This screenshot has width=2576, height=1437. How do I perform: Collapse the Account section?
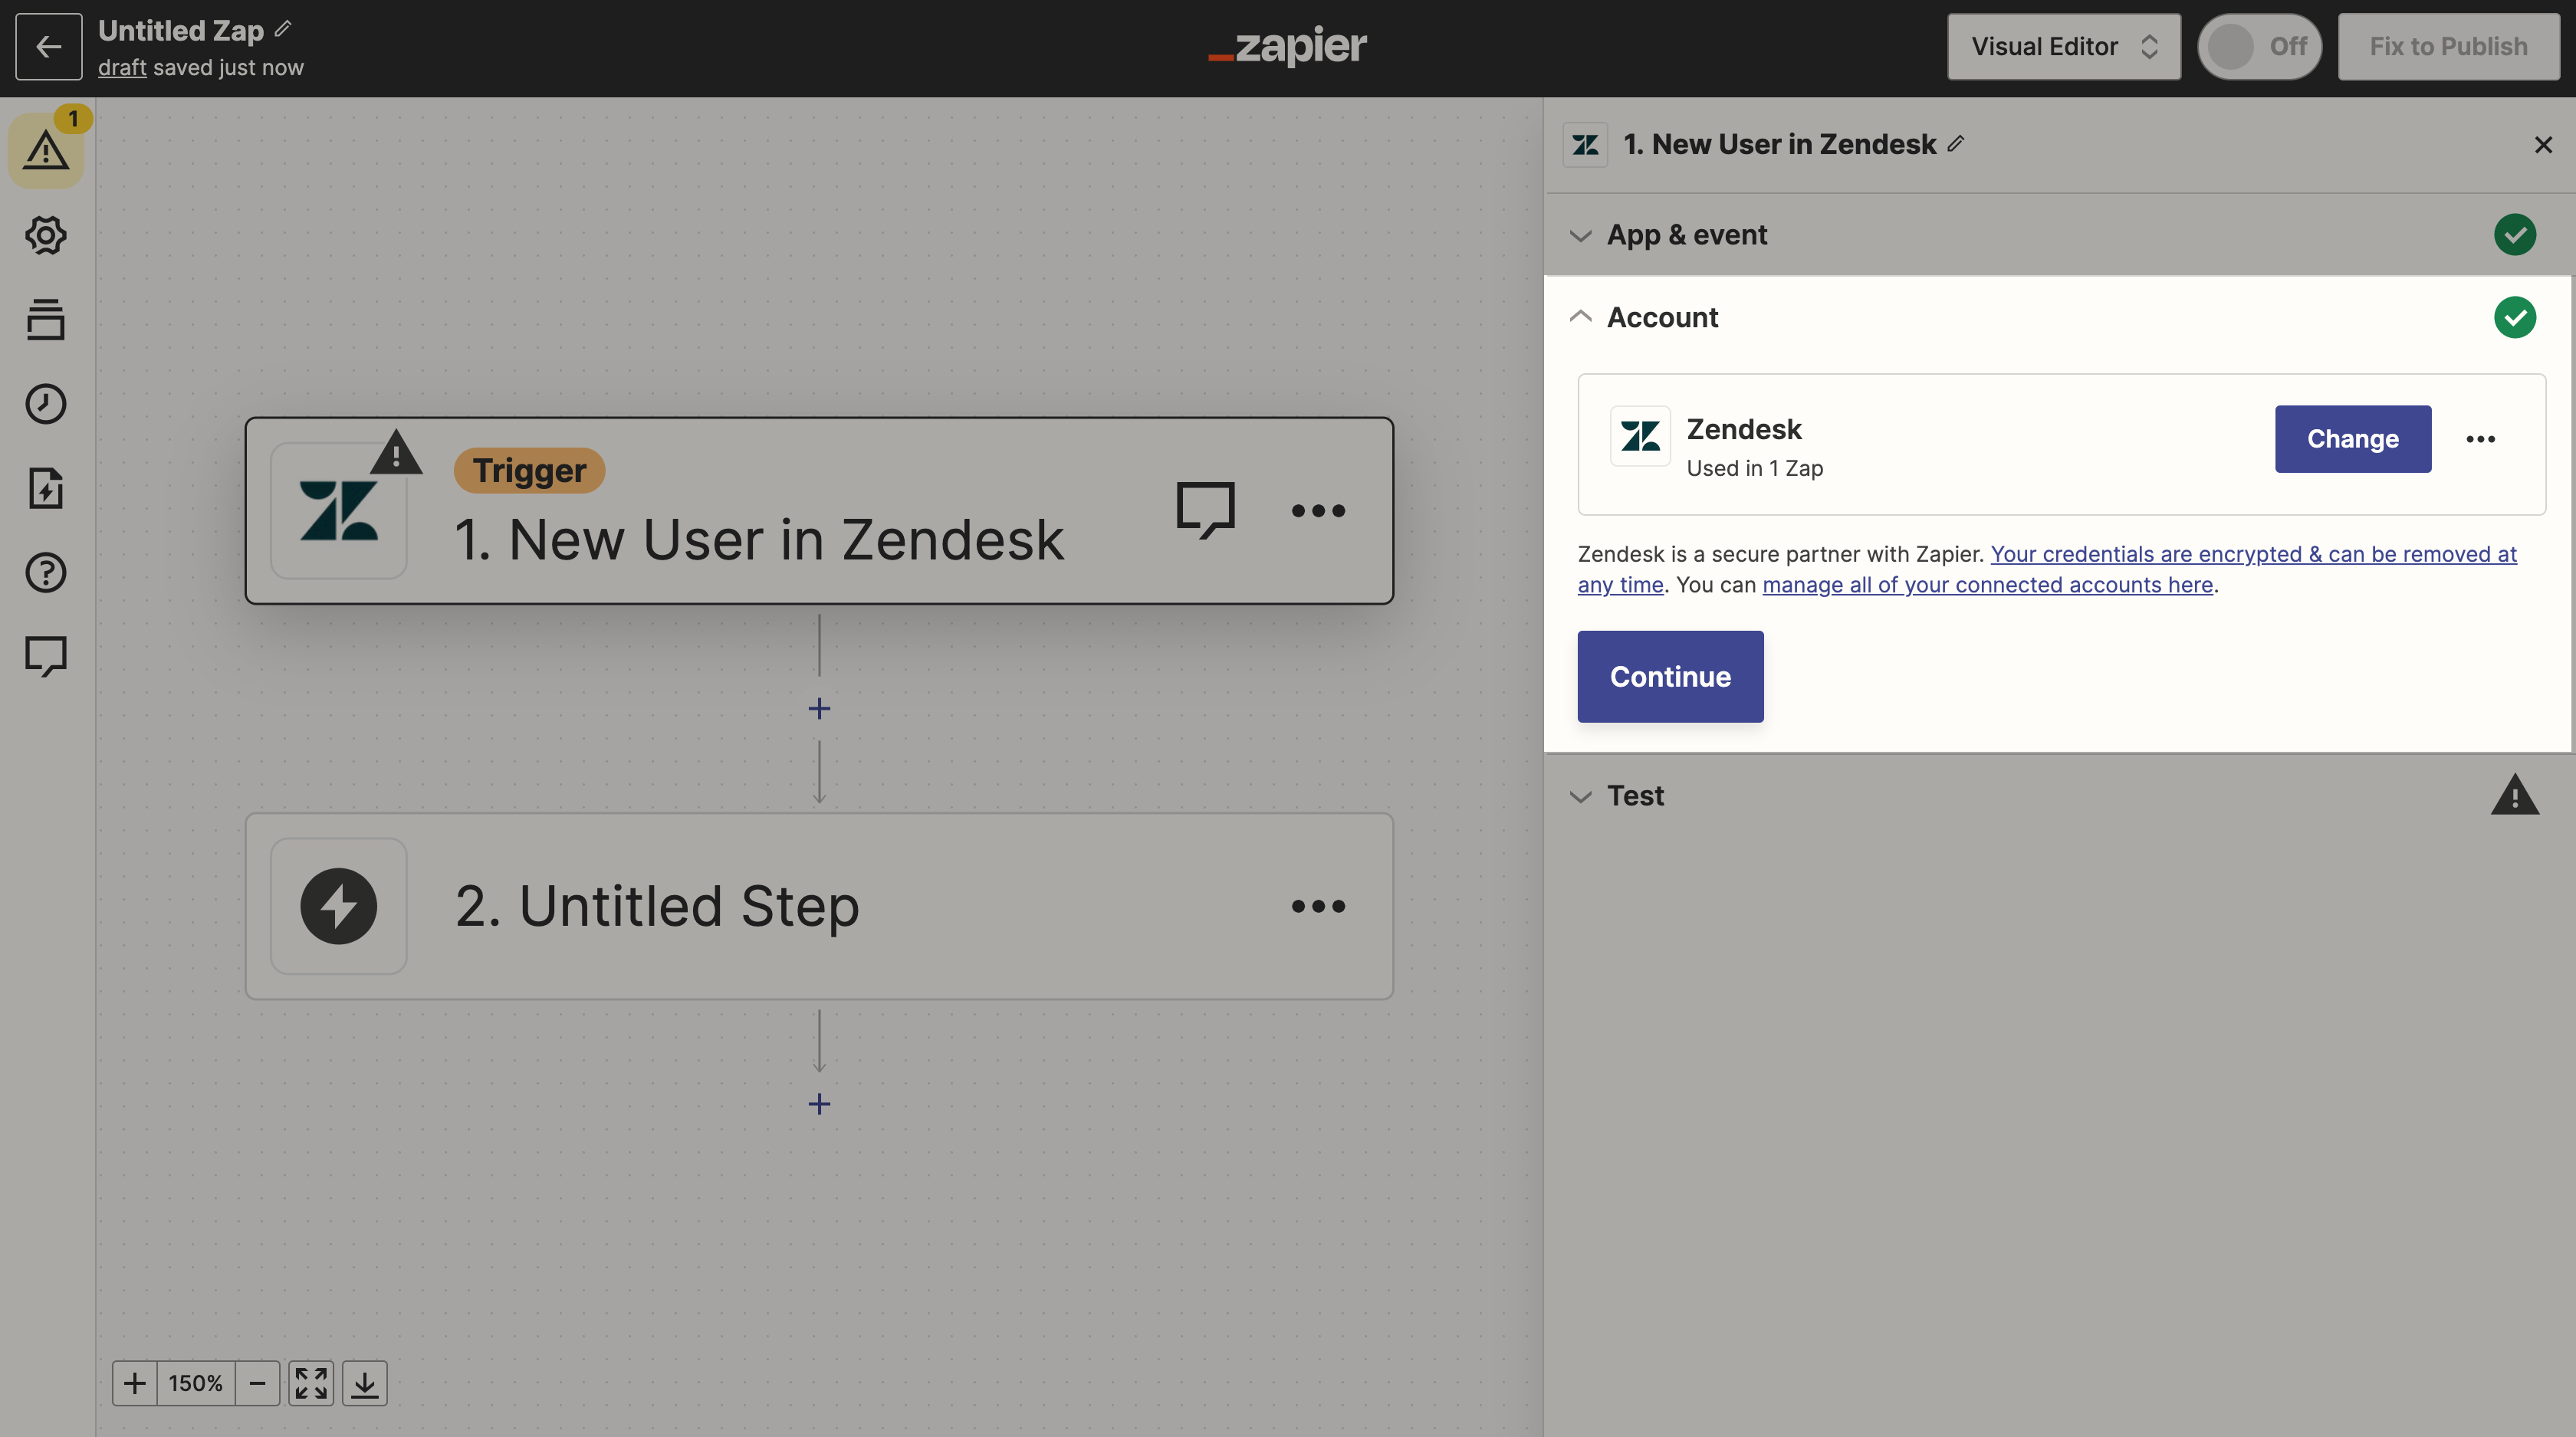[x=2058, y=317]
